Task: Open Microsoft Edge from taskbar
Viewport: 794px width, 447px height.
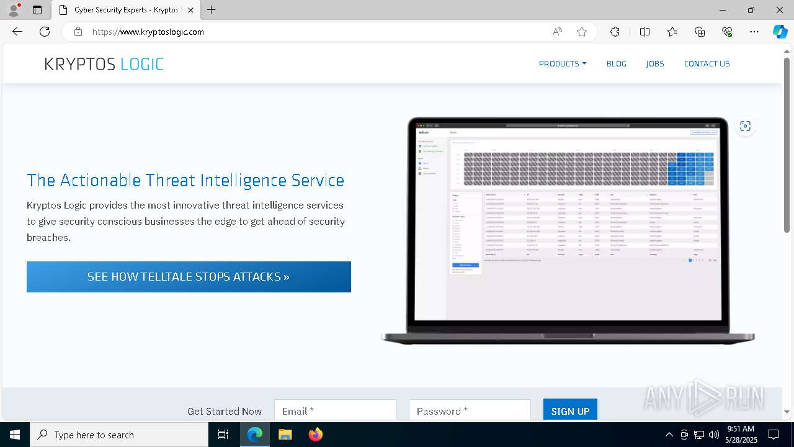Action: pyautogui.click(x=255, y=435)
